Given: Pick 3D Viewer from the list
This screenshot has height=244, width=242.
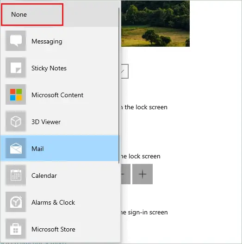Looking at the screenshot, I should 60,122.
